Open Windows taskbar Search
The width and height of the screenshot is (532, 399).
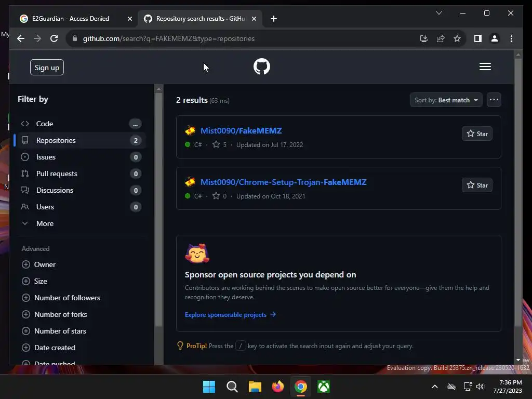232,387
